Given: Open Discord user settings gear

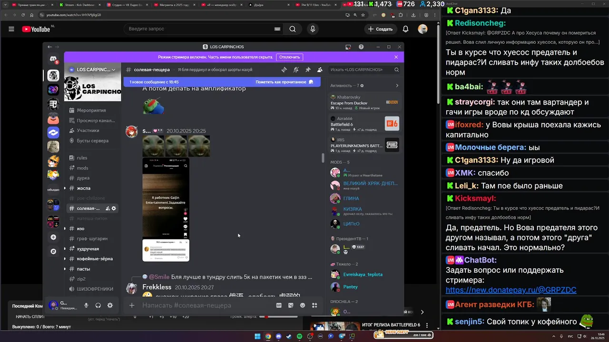Looking at the screenshot, I should (x=110, y=305).
